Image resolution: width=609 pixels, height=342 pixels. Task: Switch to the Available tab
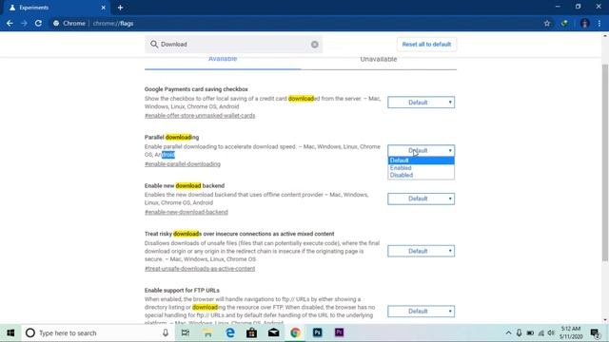(223, 59)
